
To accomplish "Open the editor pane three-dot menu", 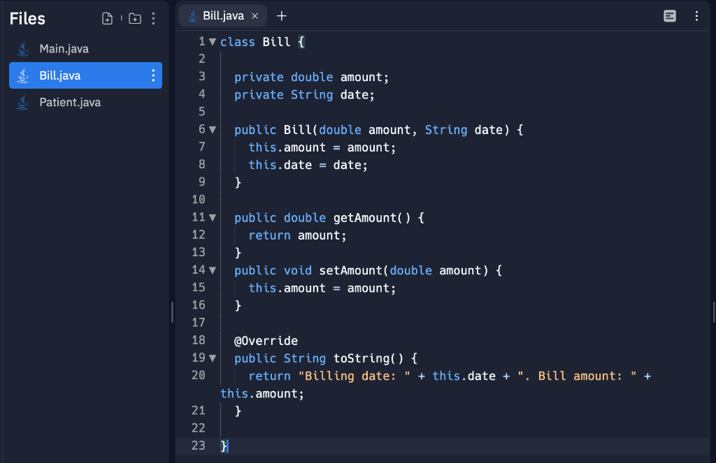I will [x=696, y=15].
